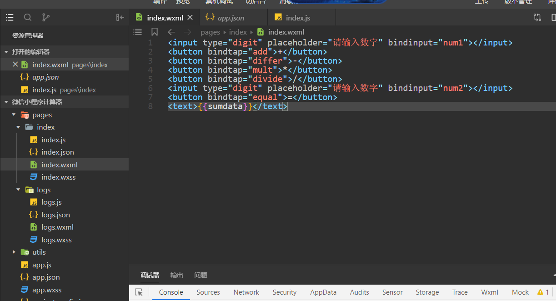Open index.wxss in the file tree
This screenshot has width=556, height=301.
tap(64, 177)
